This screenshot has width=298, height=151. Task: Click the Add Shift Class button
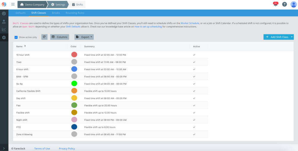[x=277, y=37]
